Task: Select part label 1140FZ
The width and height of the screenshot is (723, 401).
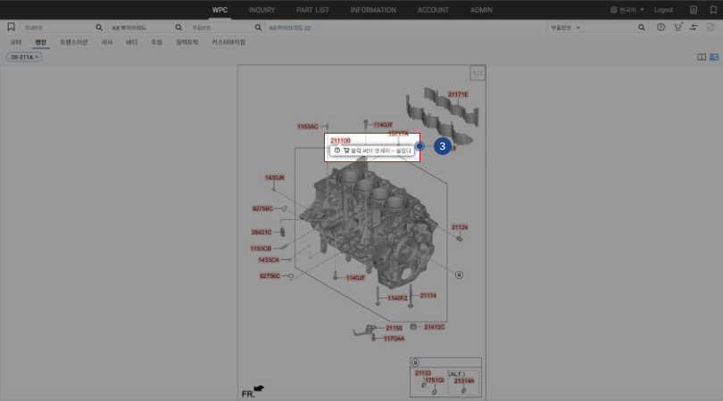Action: [x=397, y=298]
